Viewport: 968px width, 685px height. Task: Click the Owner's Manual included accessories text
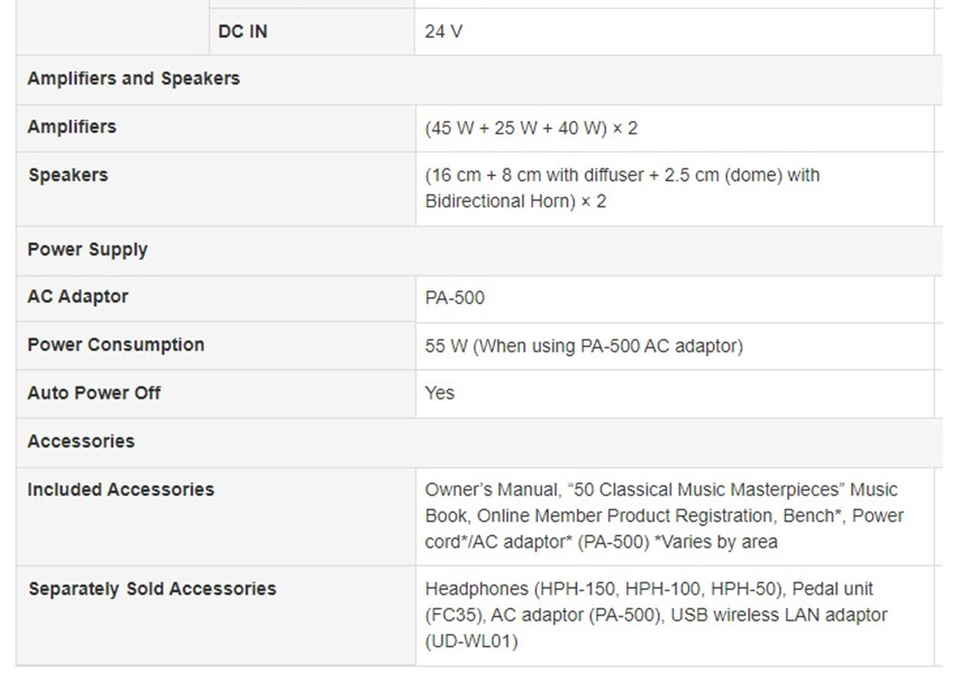click(664, 516)
